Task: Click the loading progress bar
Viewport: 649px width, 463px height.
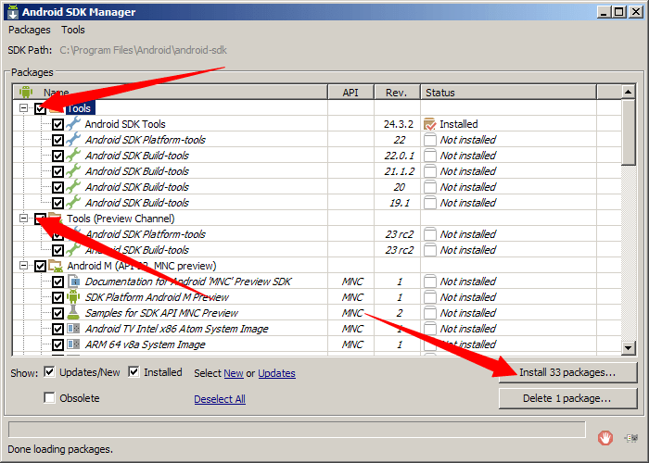Action: pos(297,430)
